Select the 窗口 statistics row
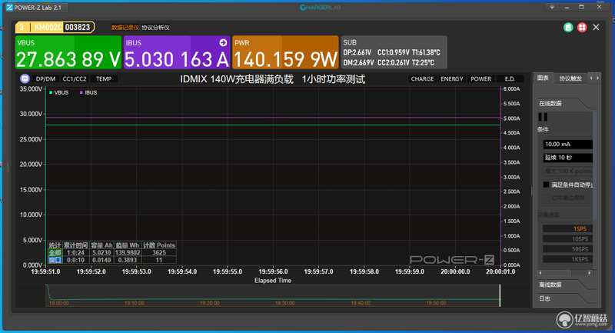The image size is (615, 333). point(111,260)
